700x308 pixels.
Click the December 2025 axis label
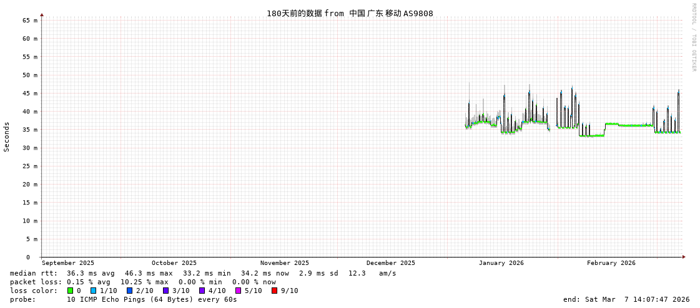tap(390, 263)
